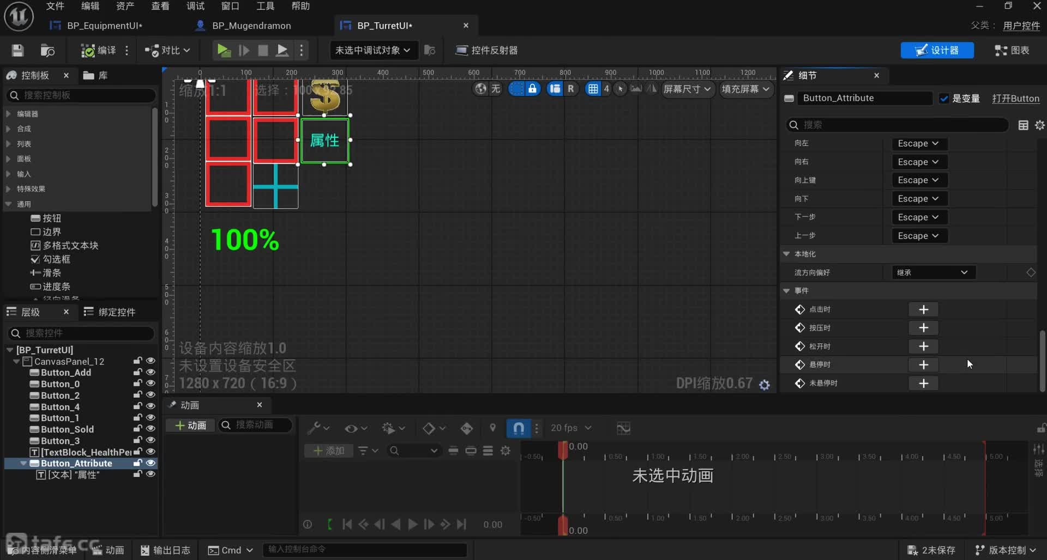The image size is (1047, 560).
Task: Toggle the Is Variable checkbox
Action: tap(944, 98)
